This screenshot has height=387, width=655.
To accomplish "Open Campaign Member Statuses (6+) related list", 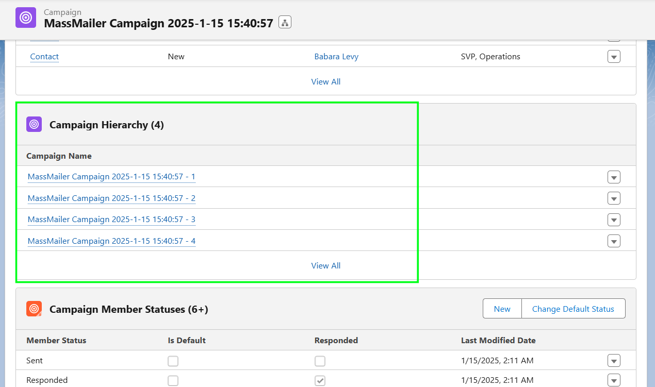I will pos(128,309).
